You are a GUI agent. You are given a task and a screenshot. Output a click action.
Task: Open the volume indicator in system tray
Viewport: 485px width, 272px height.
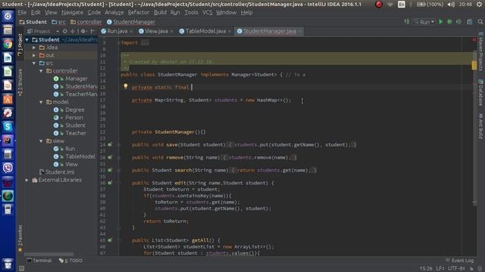pyautogui.click(x=451, y=5)
